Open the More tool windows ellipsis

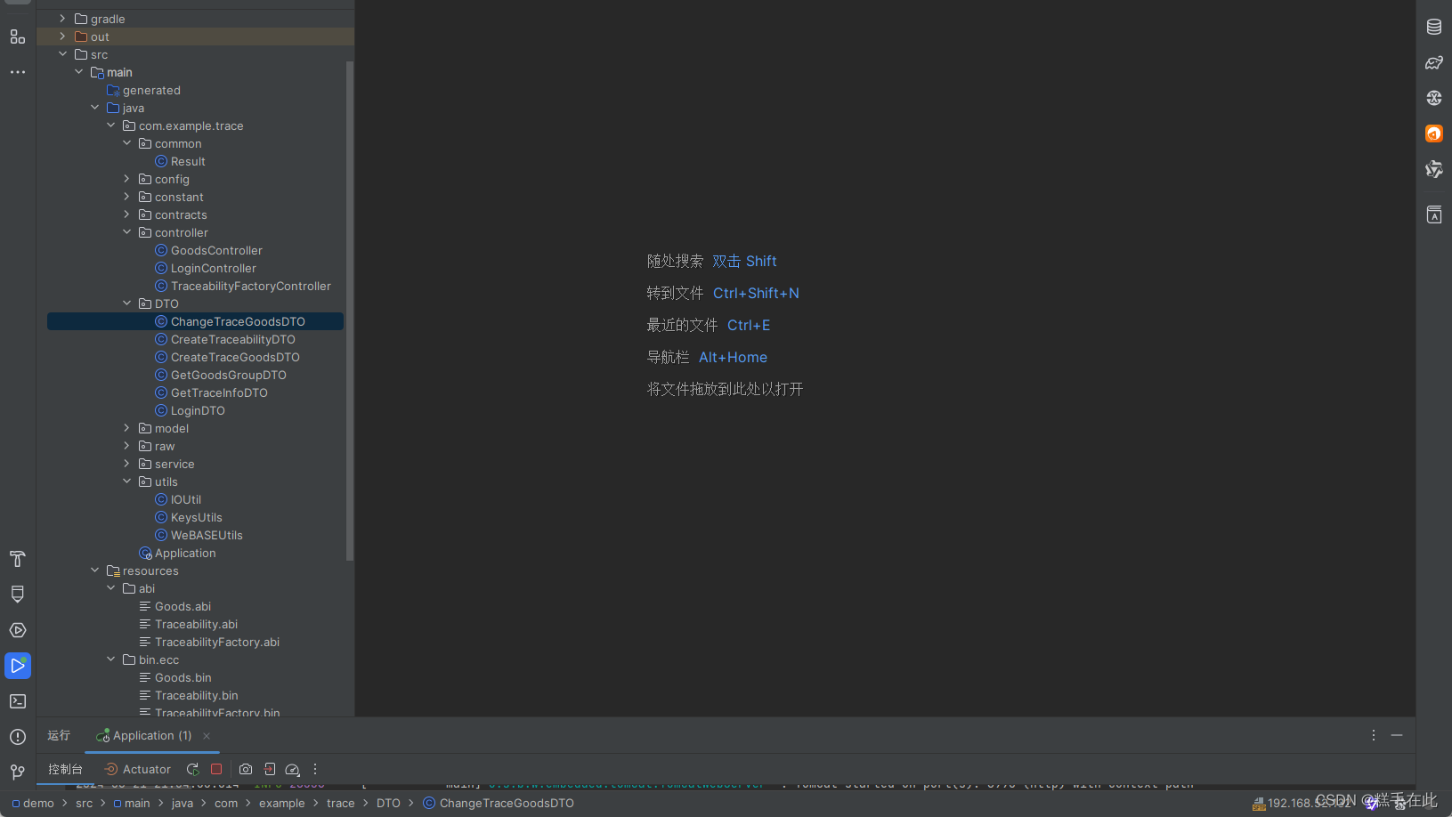click(18, 72)
